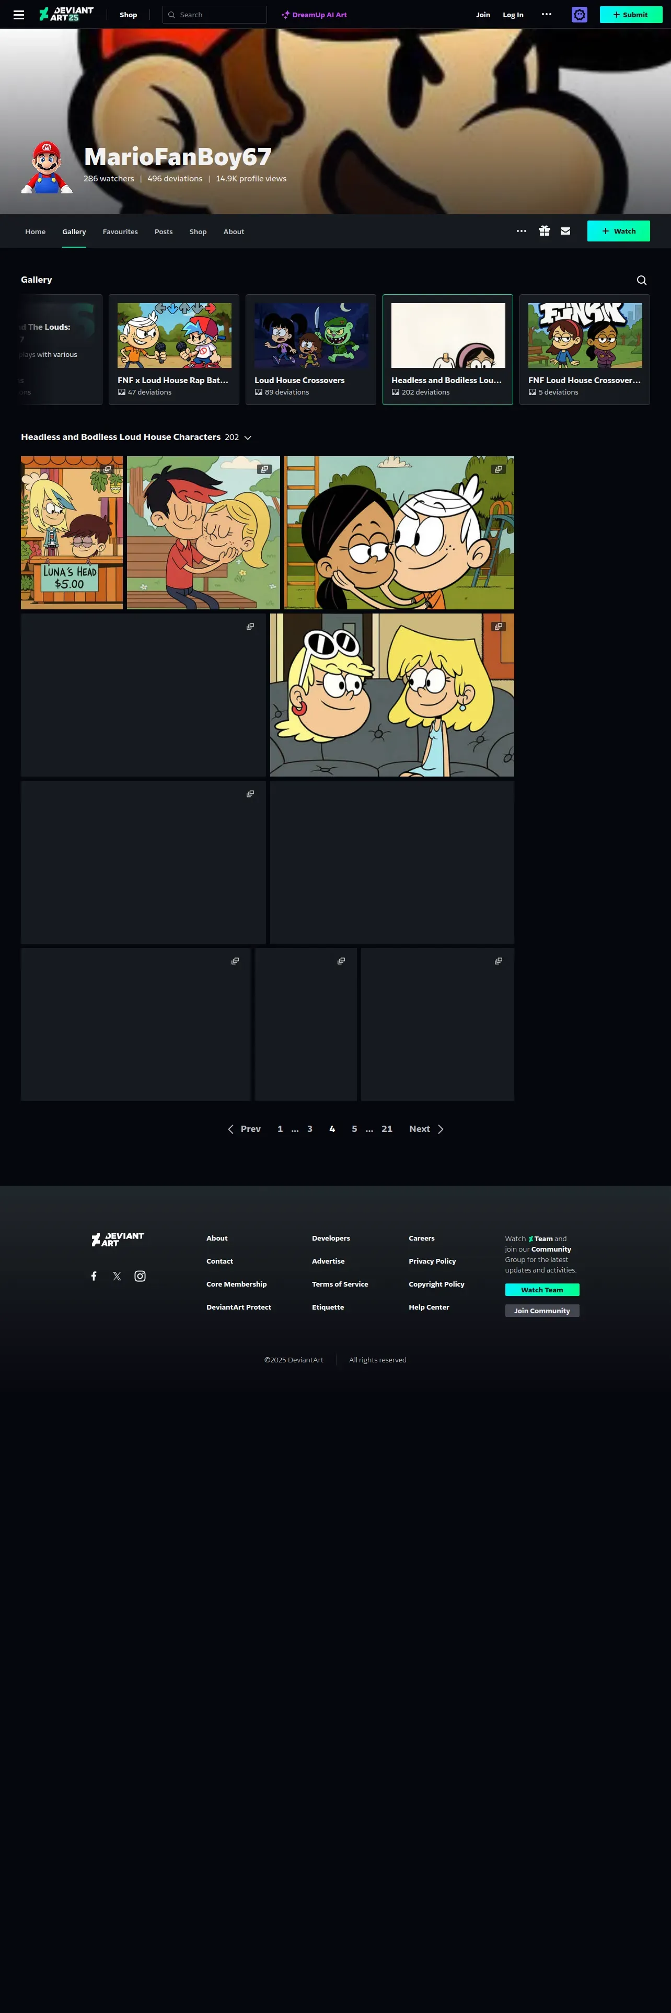
Task: Click Watch Team button
Action: pyautogui.click(x=542, y=1289)
